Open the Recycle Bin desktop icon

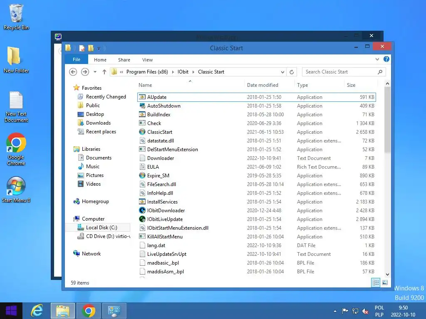(16, 17)
